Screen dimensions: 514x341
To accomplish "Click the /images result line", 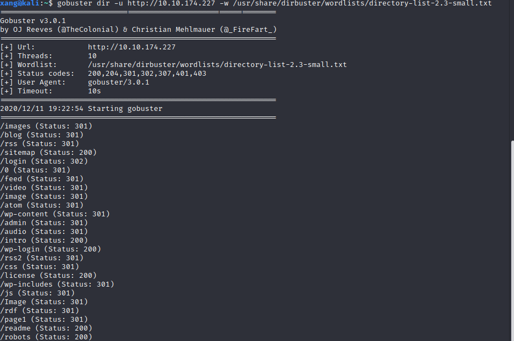I will (x=46, y=126).
